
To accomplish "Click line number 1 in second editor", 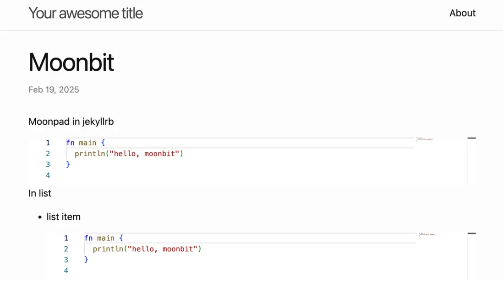I will [66, 238].
